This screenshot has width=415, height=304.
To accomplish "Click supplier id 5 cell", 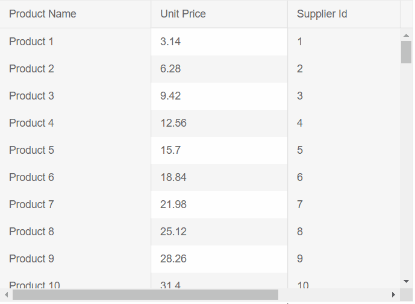I will 300,150.
